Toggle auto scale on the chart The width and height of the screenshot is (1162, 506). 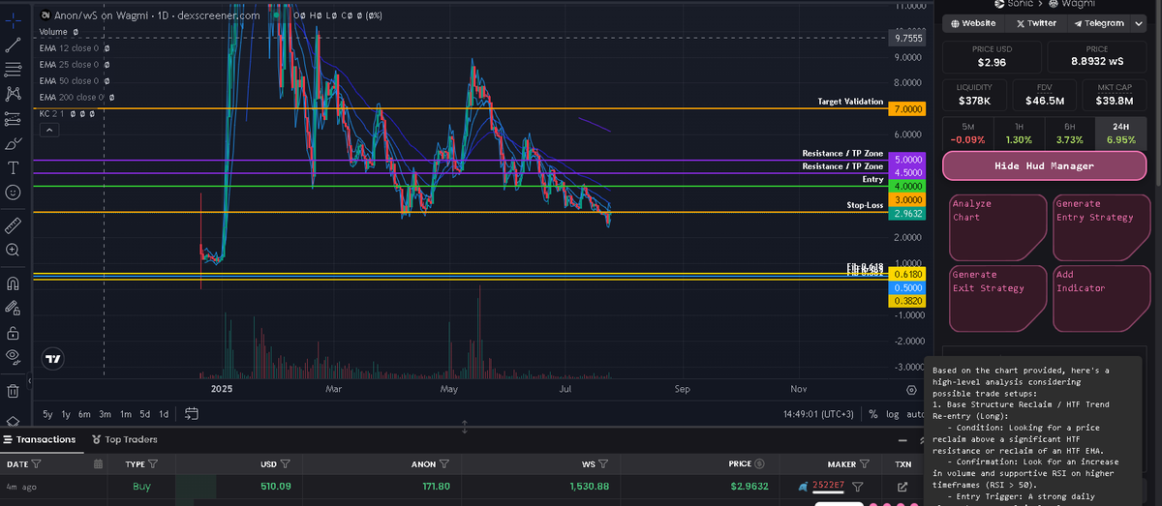(913, 414)
